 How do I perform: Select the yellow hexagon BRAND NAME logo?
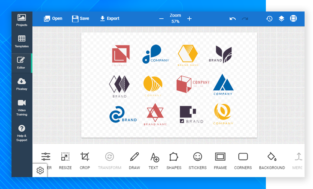point(188,55)
